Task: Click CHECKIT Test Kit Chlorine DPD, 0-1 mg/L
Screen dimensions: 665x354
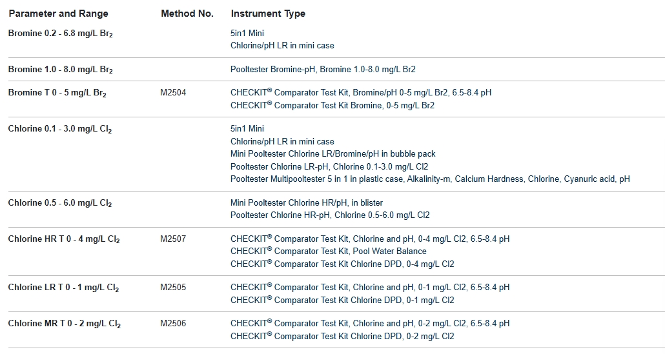Action: click(342, 300)
